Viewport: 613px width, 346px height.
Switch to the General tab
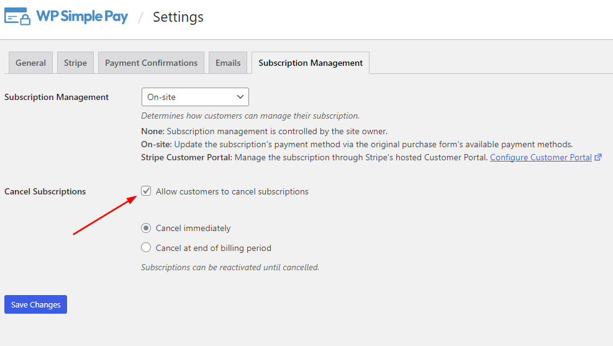(x=30, y=63)
